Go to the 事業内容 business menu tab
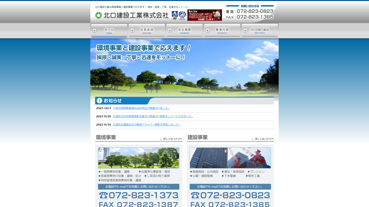Image resolution: width=369 pixels, height=207 pixels. [x=222, y=31]
